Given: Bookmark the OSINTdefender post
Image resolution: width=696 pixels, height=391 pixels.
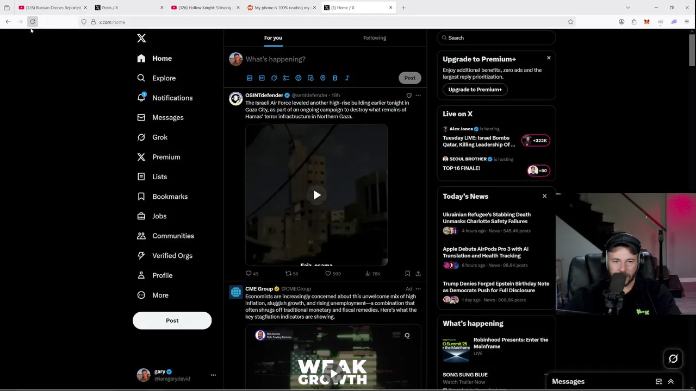Looking at the screenshot, I should [407, 274].
